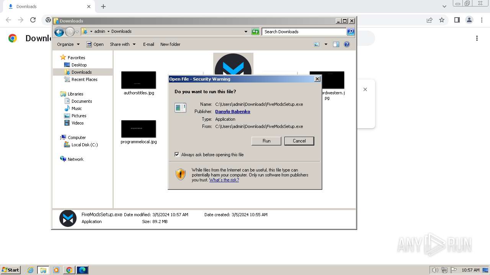Image resolution: width=490 pixels, height=275 pixels.
Task: Click the Run button in security warning
Action: [x=266, y=141]
